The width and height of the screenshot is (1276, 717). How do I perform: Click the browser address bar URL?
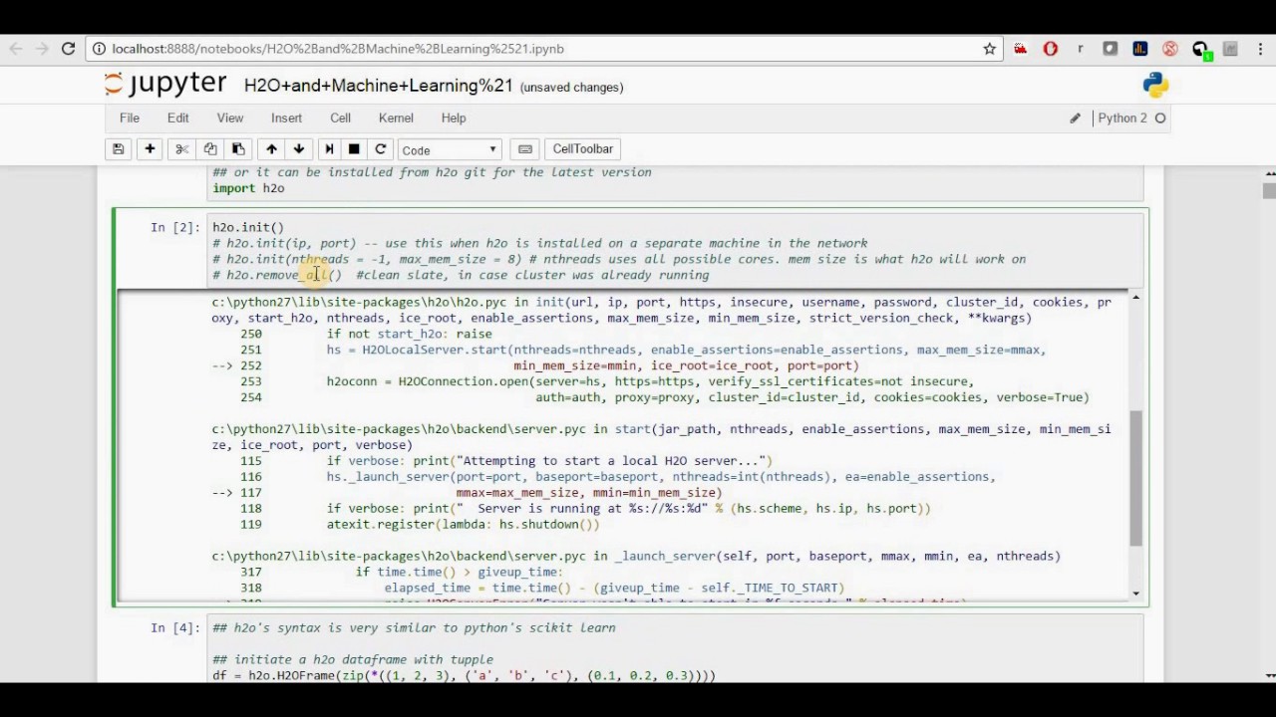(x=338, y=48)
